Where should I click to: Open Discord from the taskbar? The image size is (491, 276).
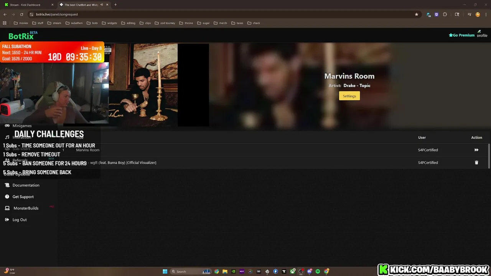pos(310,271)
